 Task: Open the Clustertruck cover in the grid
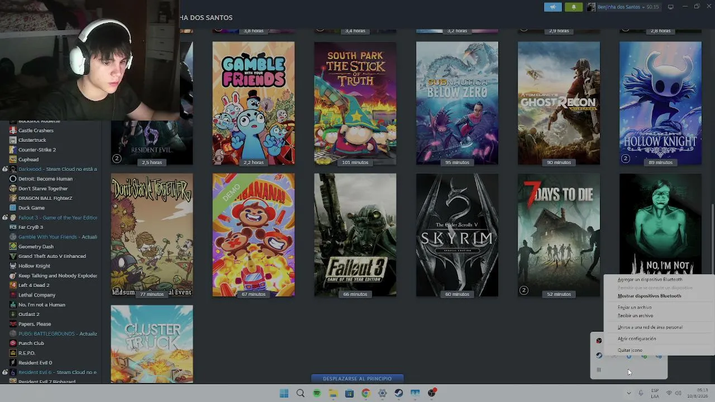(152, 344)
